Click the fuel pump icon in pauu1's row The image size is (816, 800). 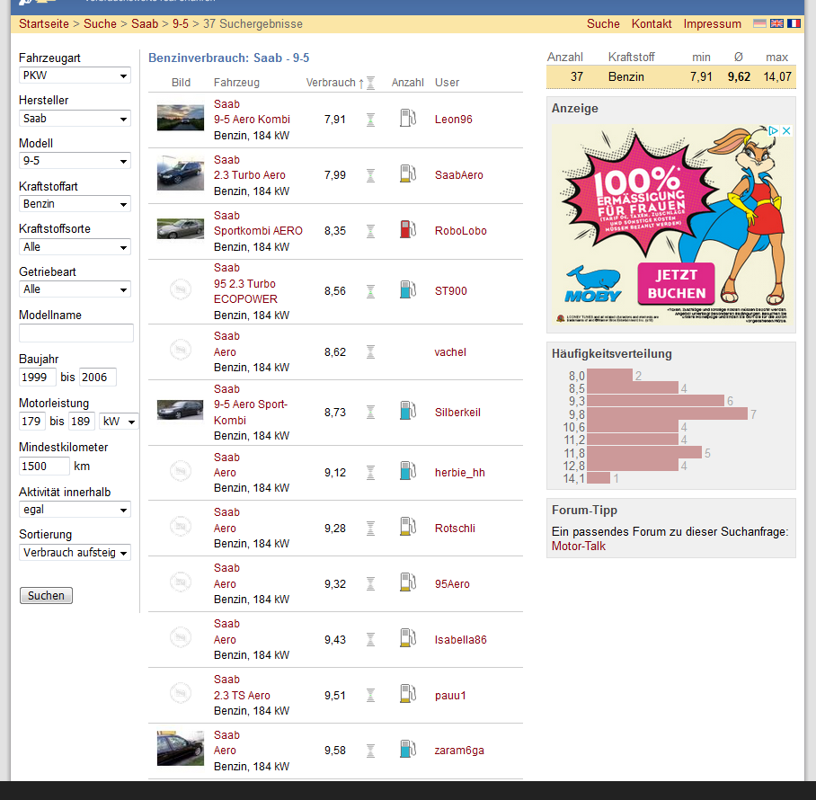[x=408, y=694]
